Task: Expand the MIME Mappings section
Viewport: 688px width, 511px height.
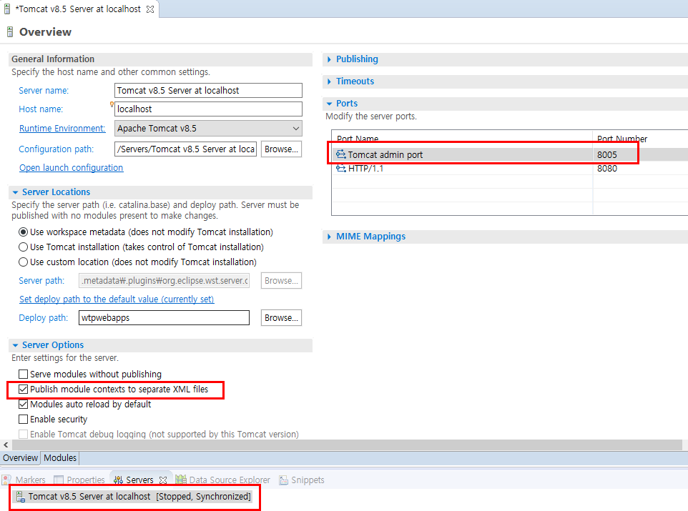Action: (329, 237)
